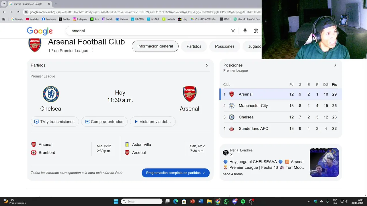Expand the Posiciones card with the arrow

pos(335,65)
